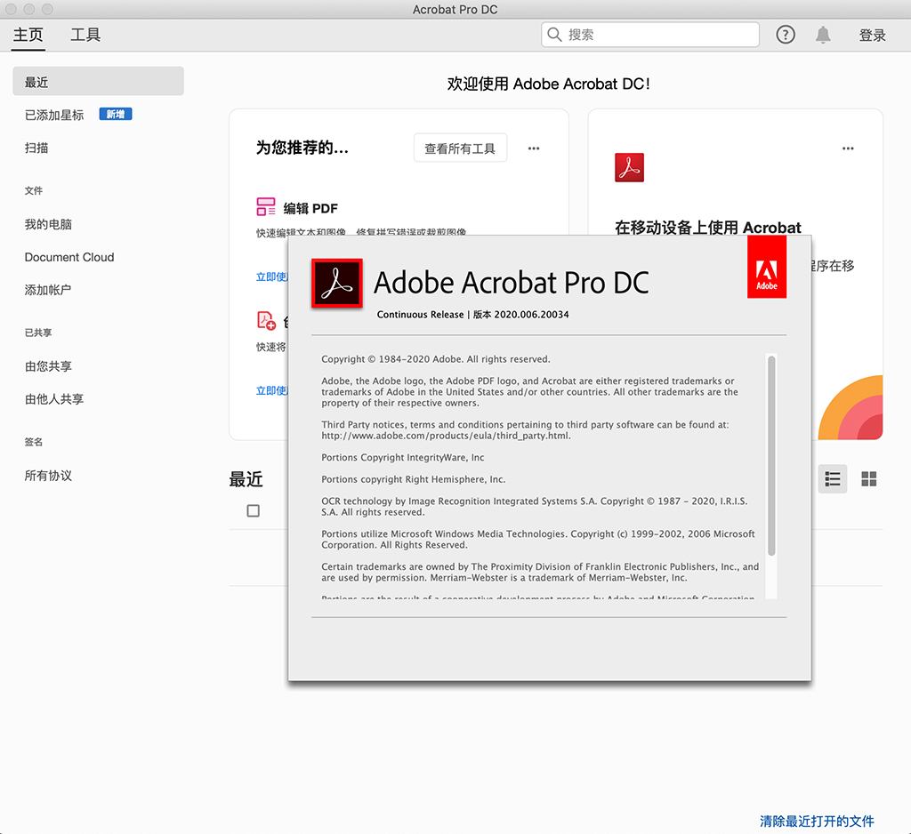Click the About dialog scrollbar thumb
Image resolution: width=911 pixels, height=834 pixels.
pos(771,456)
